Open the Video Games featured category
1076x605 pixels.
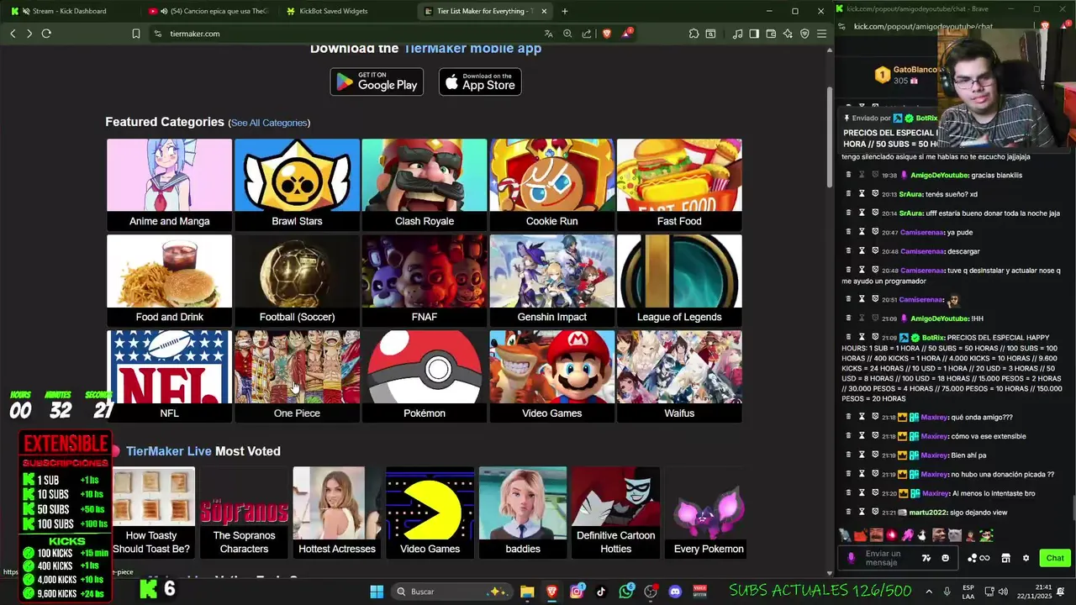(551, 376)
